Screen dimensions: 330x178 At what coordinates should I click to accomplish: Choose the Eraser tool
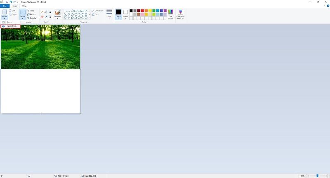point(42,17)
